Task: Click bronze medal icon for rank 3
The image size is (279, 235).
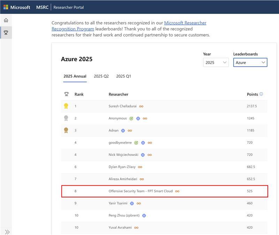Action: click(66, 130)
